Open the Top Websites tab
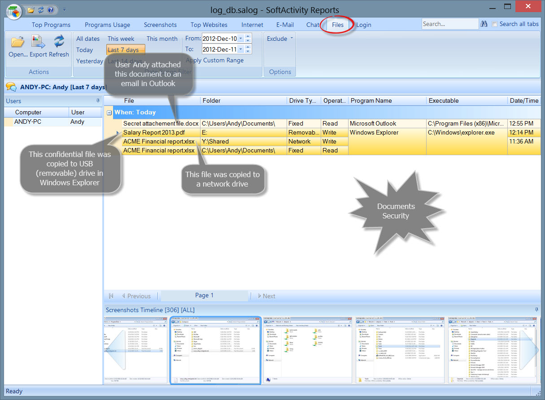 (209, 25)
